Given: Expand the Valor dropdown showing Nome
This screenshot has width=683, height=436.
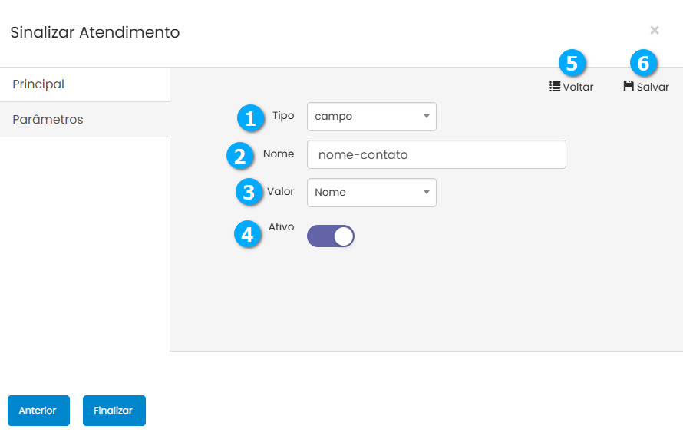Looking at the screenshot, I should (x=371, y=193).
